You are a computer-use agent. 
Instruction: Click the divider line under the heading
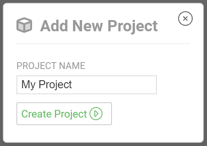coord(103,44)
